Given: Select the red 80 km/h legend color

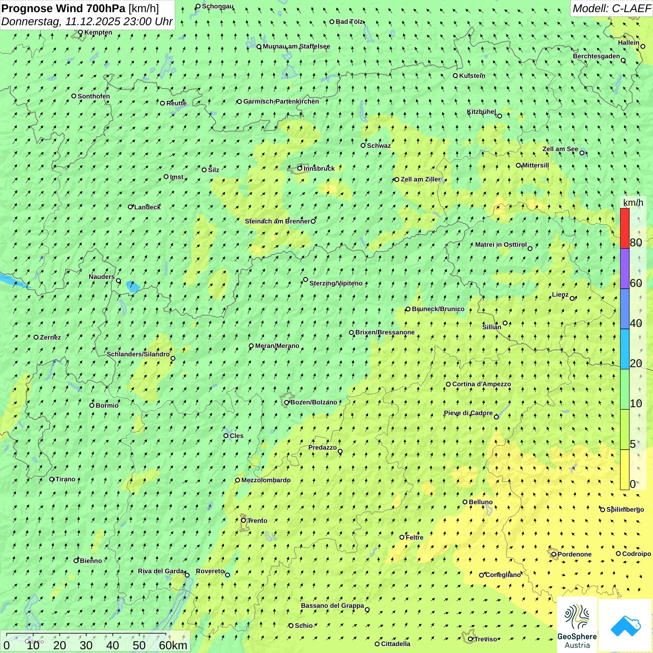Looking at the screenshot, I should pos(625,228).
